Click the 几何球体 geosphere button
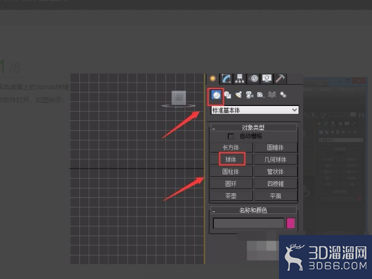This screenshot has width=372, height=279. 276,159
